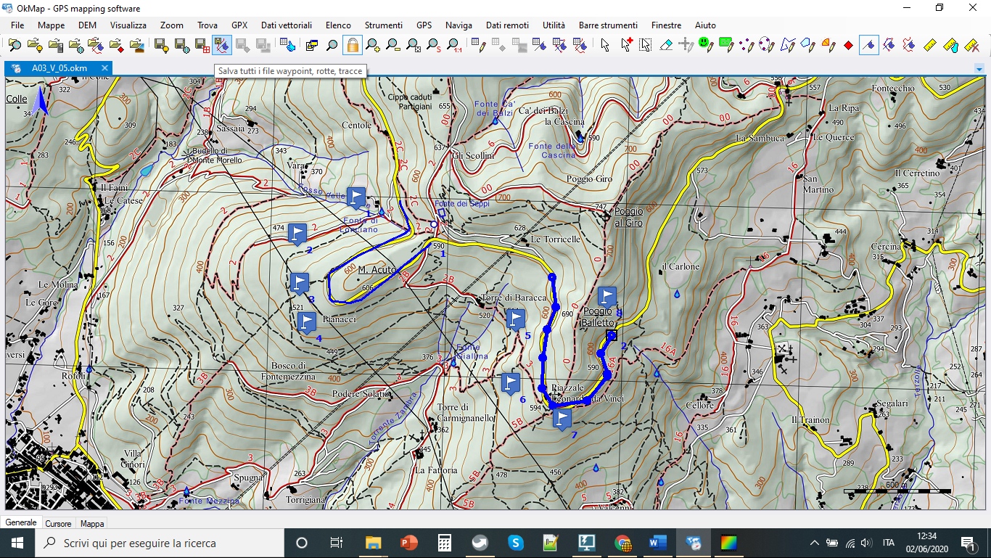The height and width of the screenshot is (558, 991).
Task: Pick the eraser tool
Action: tap(666, 46)
